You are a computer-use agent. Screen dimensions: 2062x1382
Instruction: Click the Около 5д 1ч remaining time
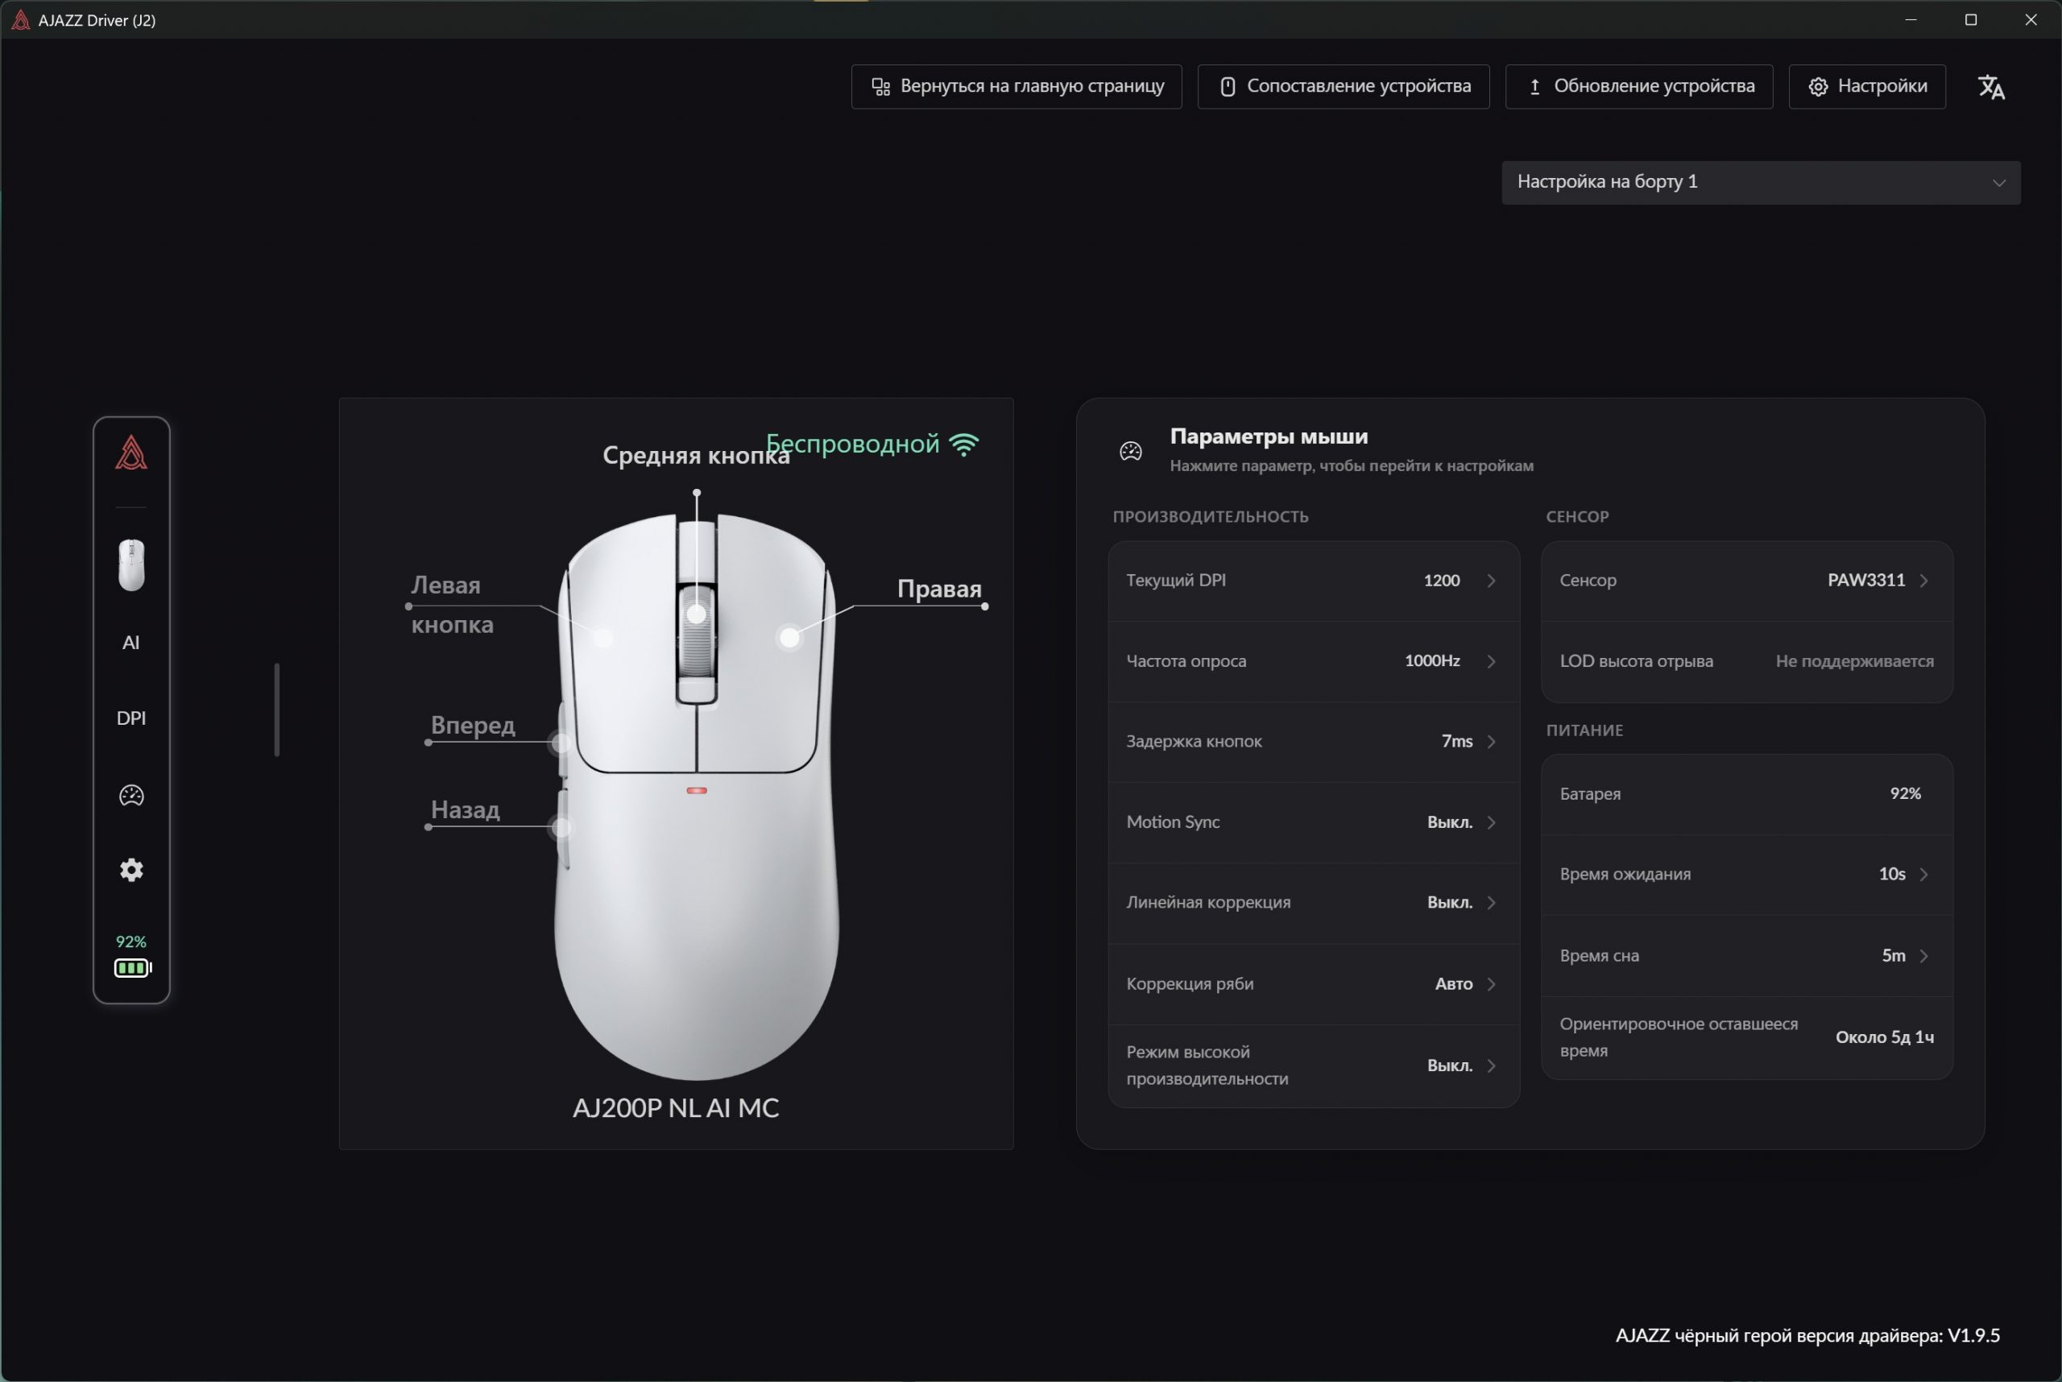point(1885,1037)
